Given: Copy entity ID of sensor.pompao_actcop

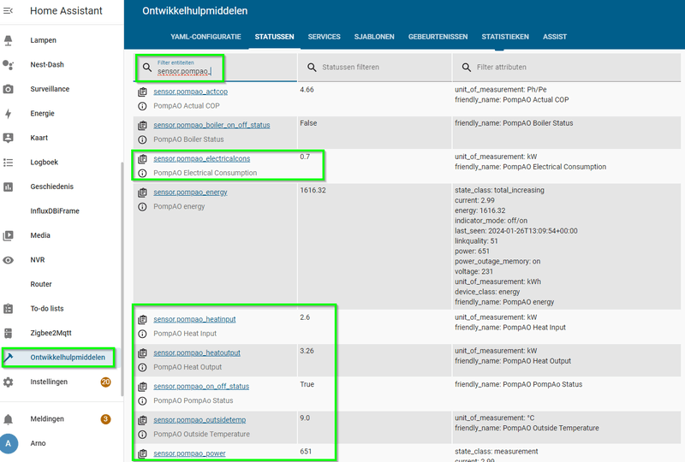Looking at the screenshot, I should point(142,92).
